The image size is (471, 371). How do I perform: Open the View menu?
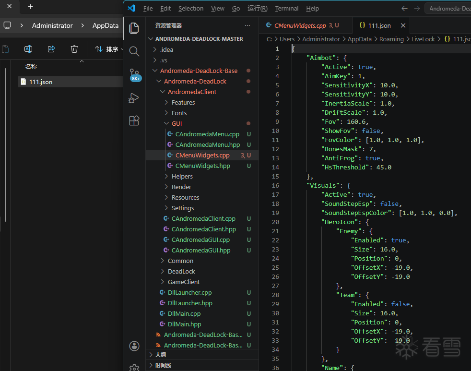tap(218, 9)
